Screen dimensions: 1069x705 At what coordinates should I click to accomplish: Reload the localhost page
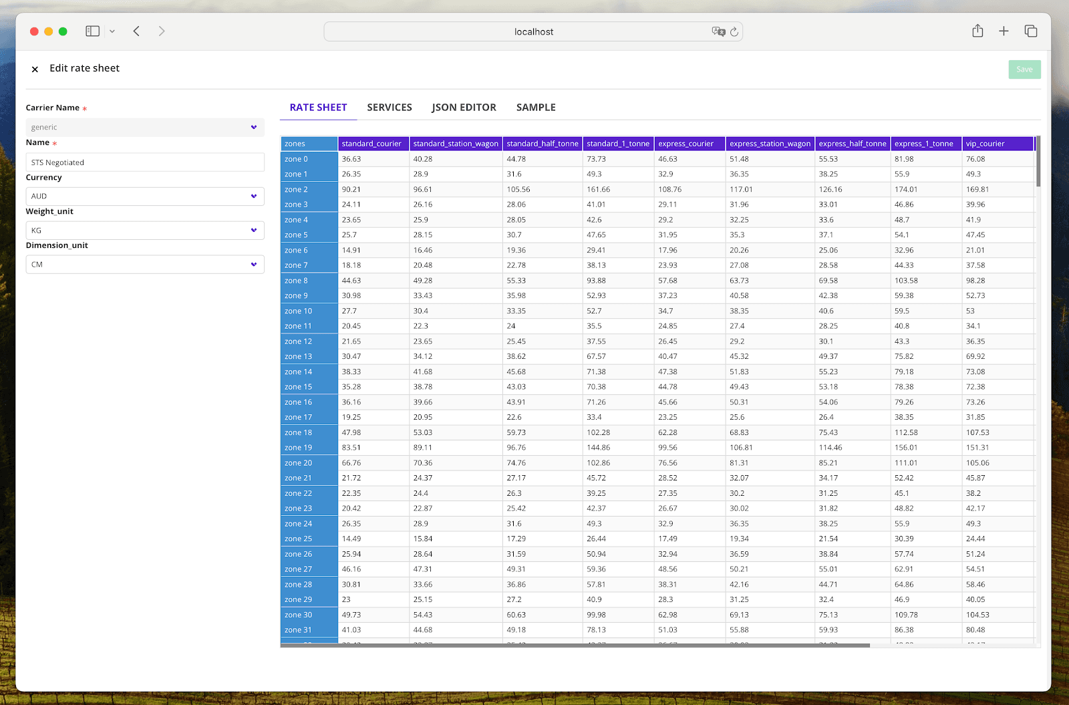click(734, 31)
